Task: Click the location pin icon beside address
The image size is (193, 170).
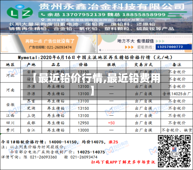Action: 43,20
